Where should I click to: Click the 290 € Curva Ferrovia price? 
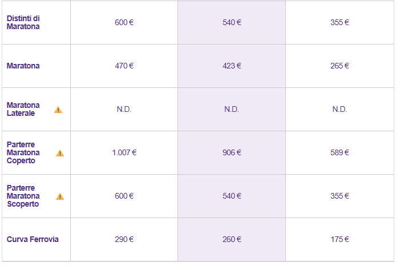click(124, 239)
